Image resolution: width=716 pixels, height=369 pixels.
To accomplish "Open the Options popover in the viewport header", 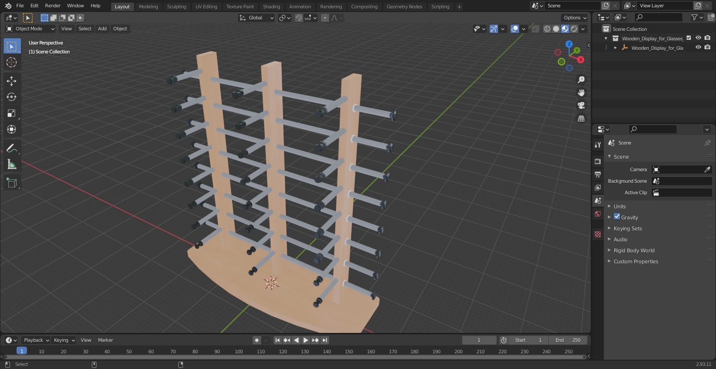I will (575, 18).
